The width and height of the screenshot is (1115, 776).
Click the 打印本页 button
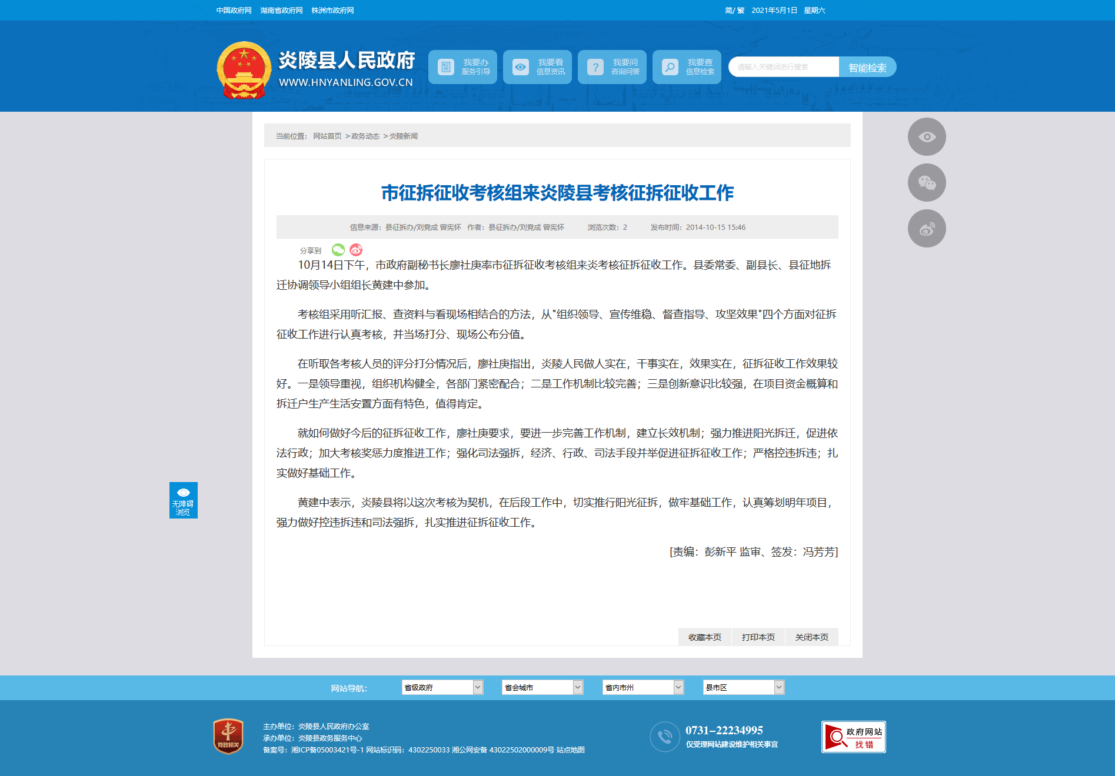pyautogui.click(x=758, y=637)
